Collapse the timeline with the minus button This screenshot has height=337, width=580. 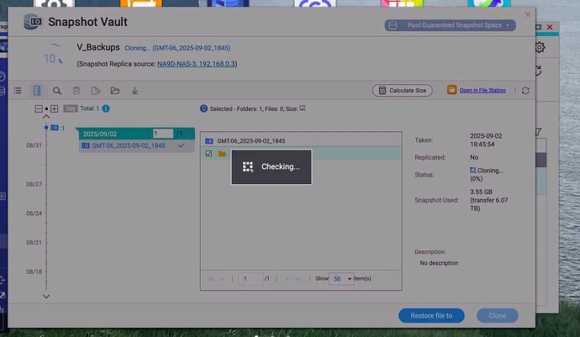[x=38, y=108]
